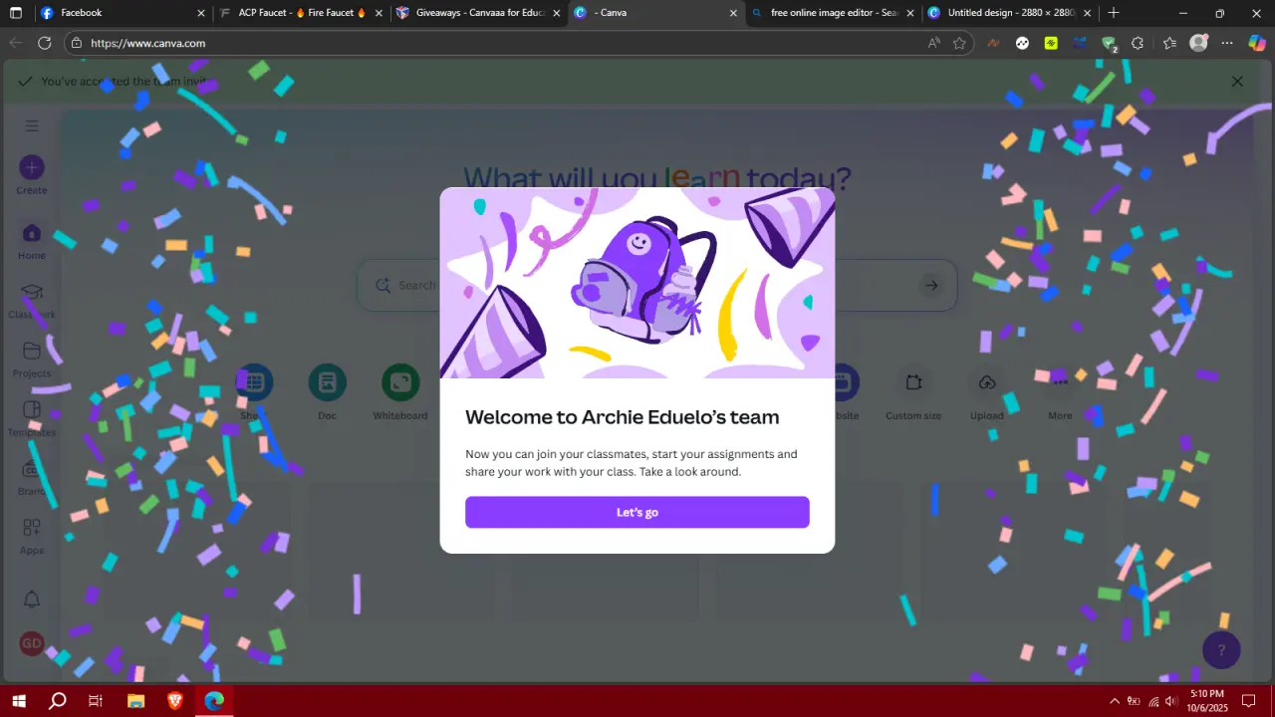Switch to free online image editor tab
Viewport: 1275px width, 717px height.
[x=835, y=13]
